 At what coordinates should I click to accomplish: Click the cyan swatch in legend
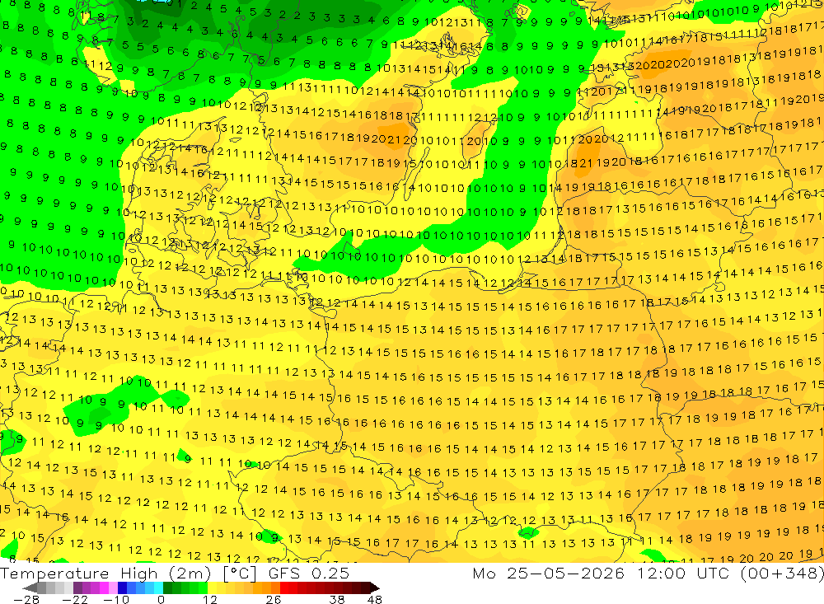158,588
